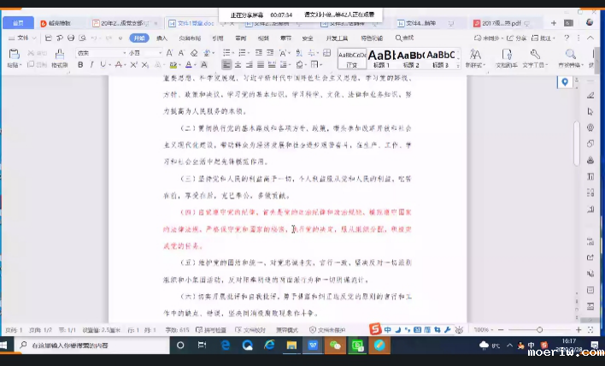Viewport: 605px width, 366px height.
Task: Apply the yellow text highlight color
Action: [173, 64]
